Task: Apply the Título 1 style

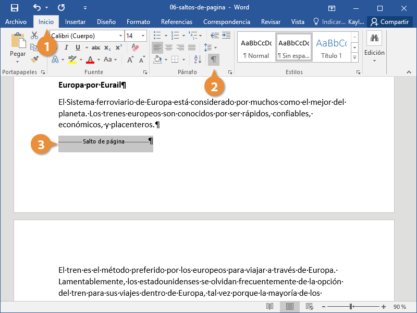Action: tap(331, 47)
